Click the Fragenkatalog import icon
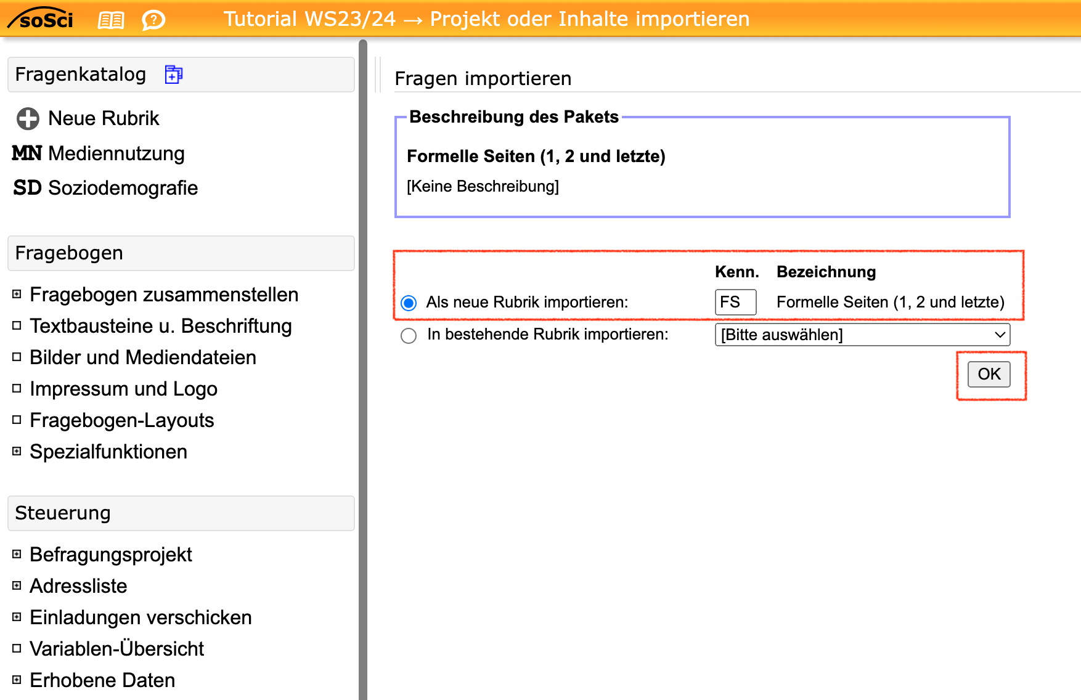The width and height of the screenshot is (1081, 700). pos(174,75)
